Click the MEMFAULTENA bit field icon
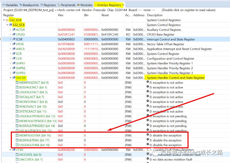 coord(17,135)
